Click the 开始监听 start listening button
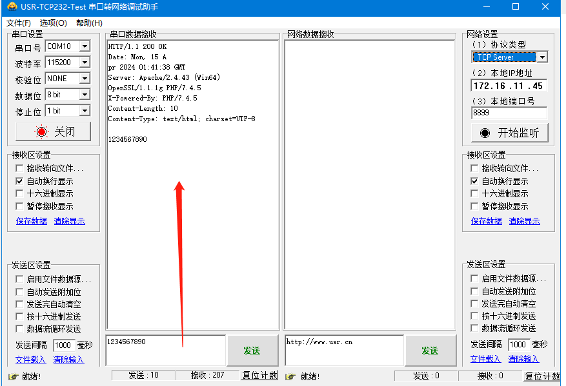Viewport: 566px width, 386px height. click(x=509, y=133)
